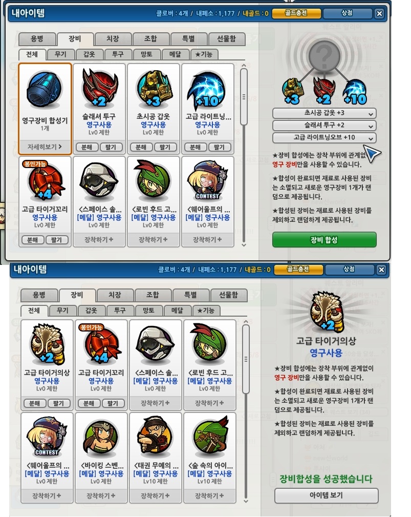411x517 pixels.
Task: Click the 골드충전 button in upper header
Action: pyautogui.click(x=296, y=13)
